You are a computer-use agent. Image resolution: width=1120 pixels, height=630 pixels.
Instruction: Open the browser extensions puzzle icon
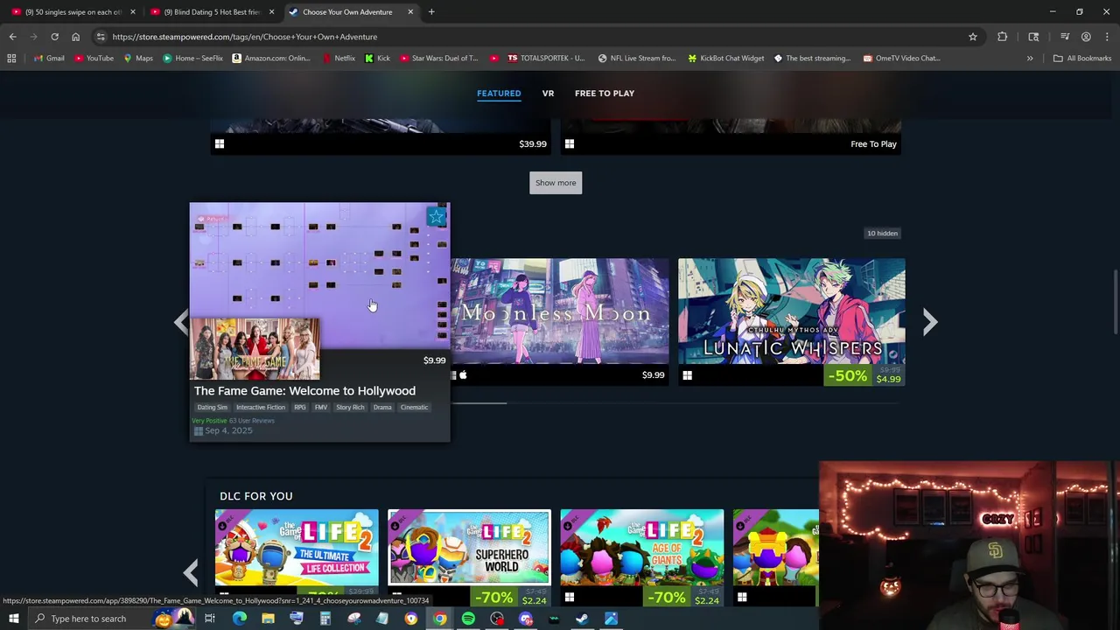tap(1002, 37)
